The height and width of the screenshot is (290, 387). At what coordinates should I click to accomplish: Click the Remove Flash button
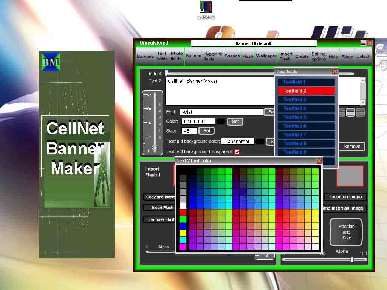tap(160, 219)
